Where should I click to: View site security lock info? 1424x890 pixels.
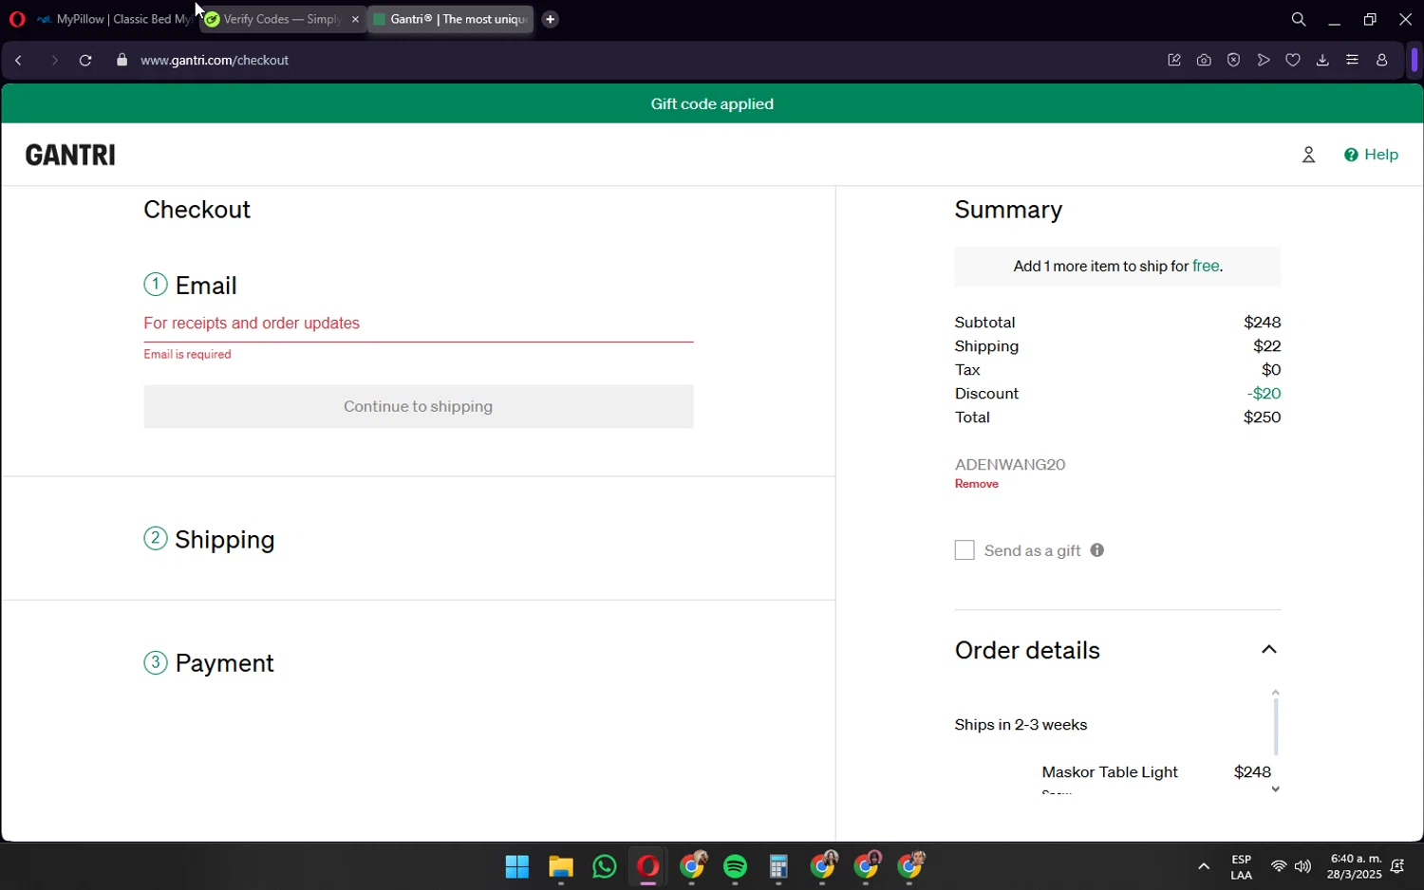122,60
